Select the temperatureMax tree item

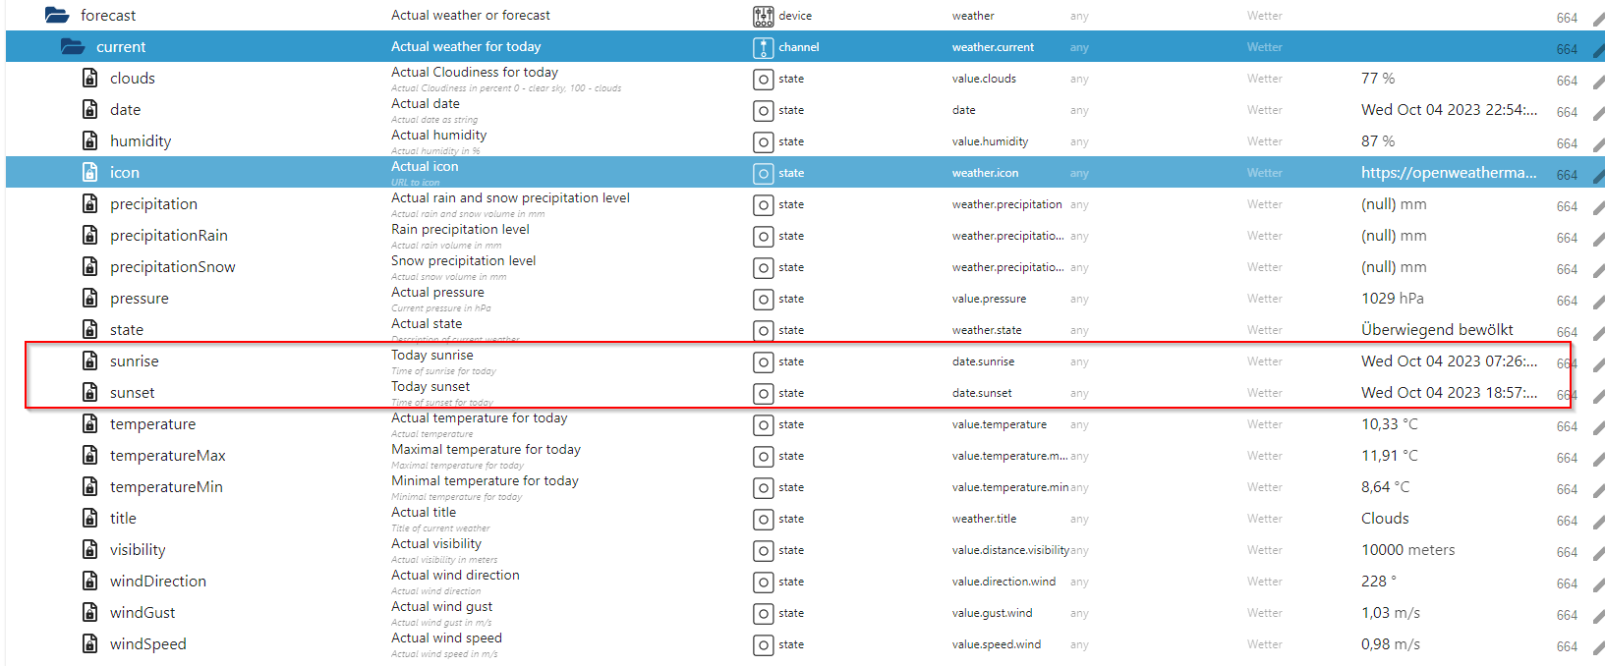tap(168, 455)
